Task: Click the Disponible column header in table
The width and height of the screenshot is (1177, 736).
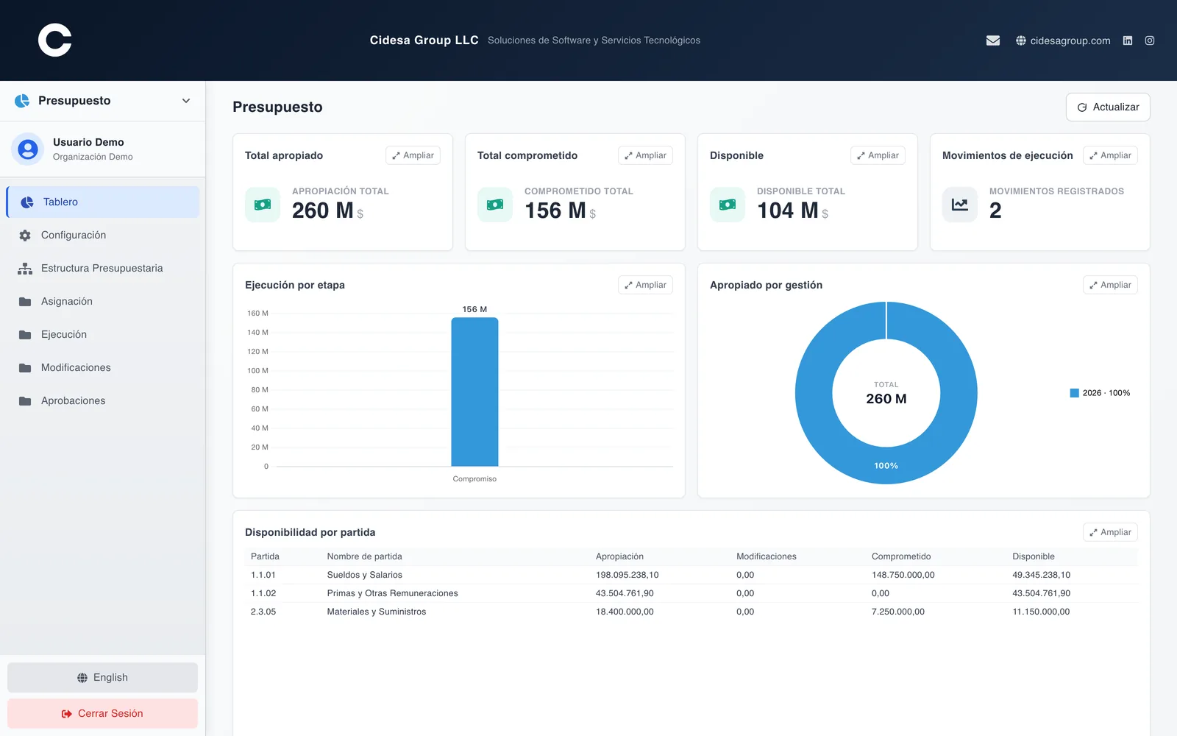Action: [x=1034, y=556]
